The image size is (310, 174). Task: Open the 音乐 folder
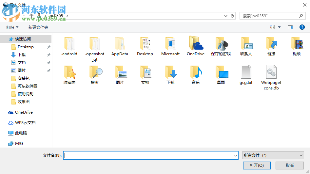click(196, 75)
